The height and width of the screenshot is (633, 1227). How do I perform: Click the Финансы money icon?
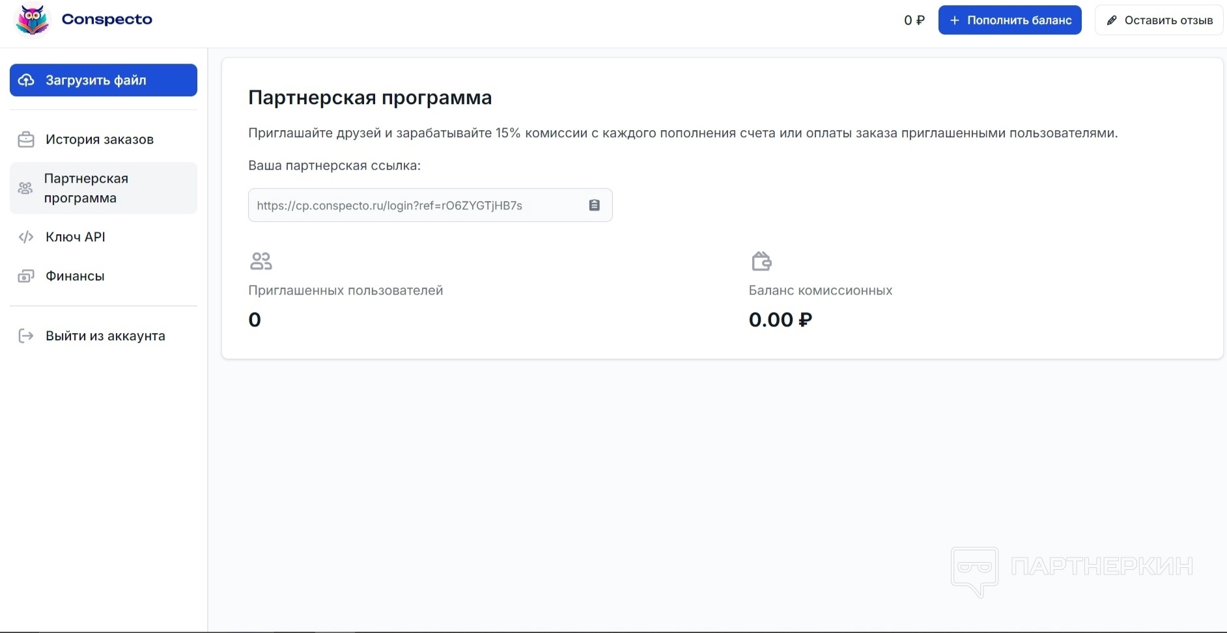point(26,276)
